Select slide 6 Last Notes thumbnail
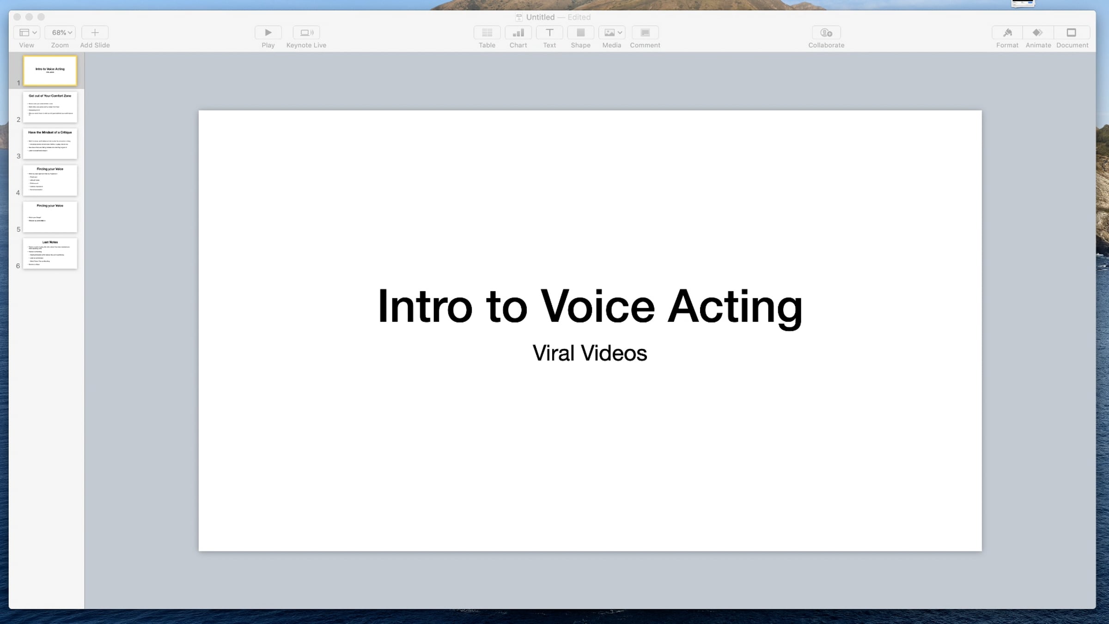Image resolution: width=1109 pixels, height=624 pixels. [x=50, y=253]
